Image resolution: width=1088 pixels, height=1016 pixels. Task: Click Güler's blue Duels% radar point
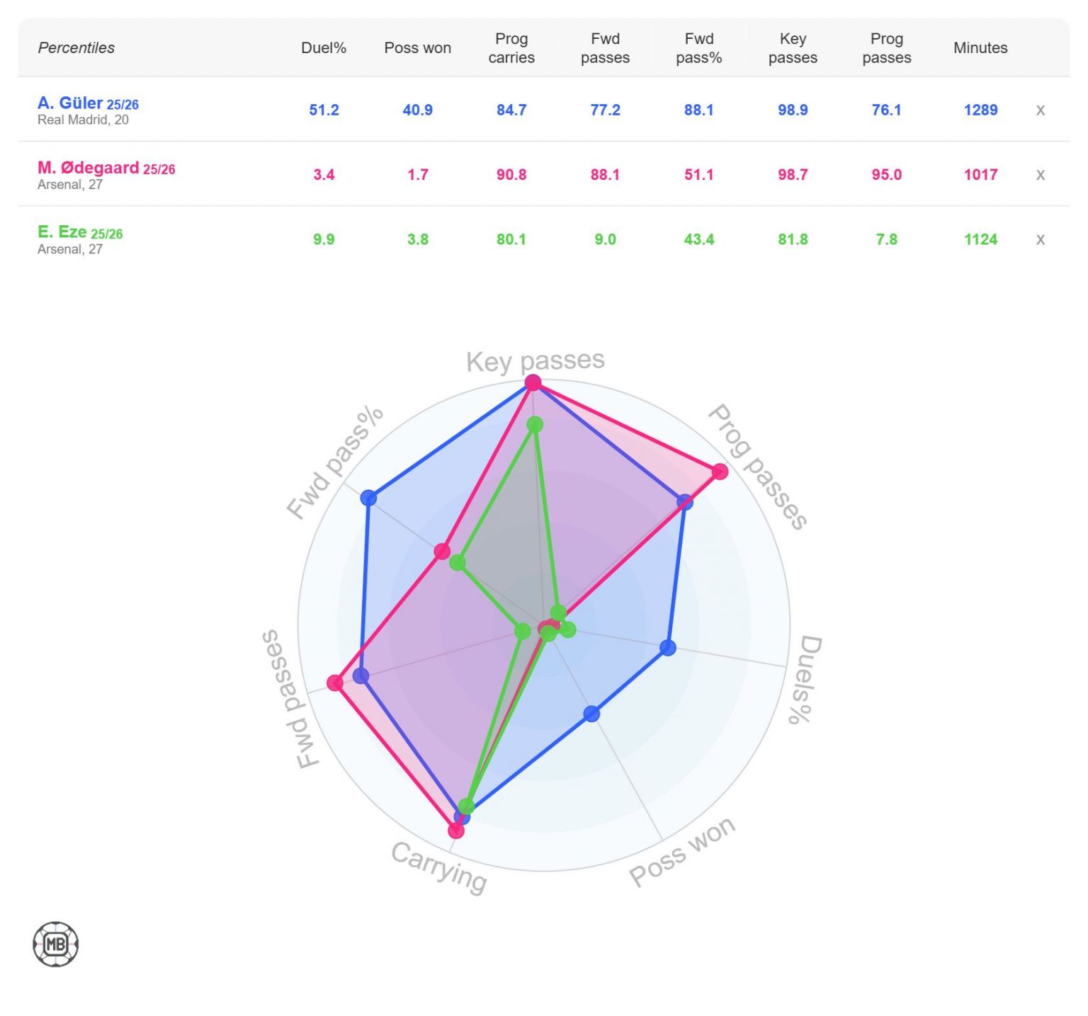tap(667, 647)
